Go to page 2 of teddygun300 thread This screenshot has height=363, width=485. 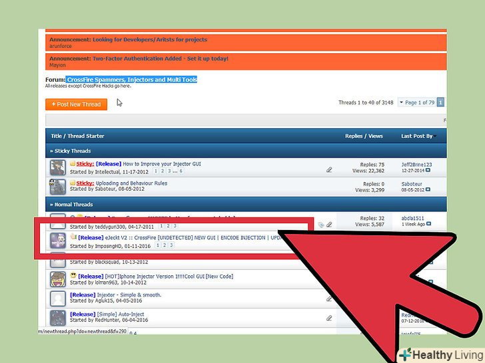point(169,226)
